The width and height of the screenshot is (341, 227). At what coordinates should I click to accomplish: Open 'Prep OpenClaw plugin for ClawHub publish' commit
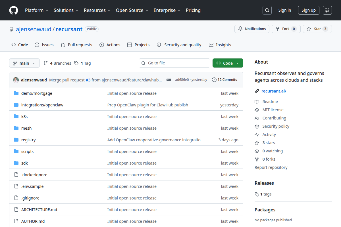(x=148, y=105)
